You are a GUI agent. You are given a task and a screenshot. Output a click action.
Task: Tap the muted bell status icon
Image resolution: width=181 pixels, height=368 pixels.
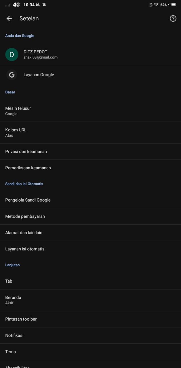click(151, 5)
